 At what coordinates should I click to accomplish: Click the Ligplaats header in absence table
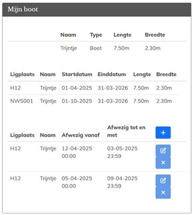[22, 135]
